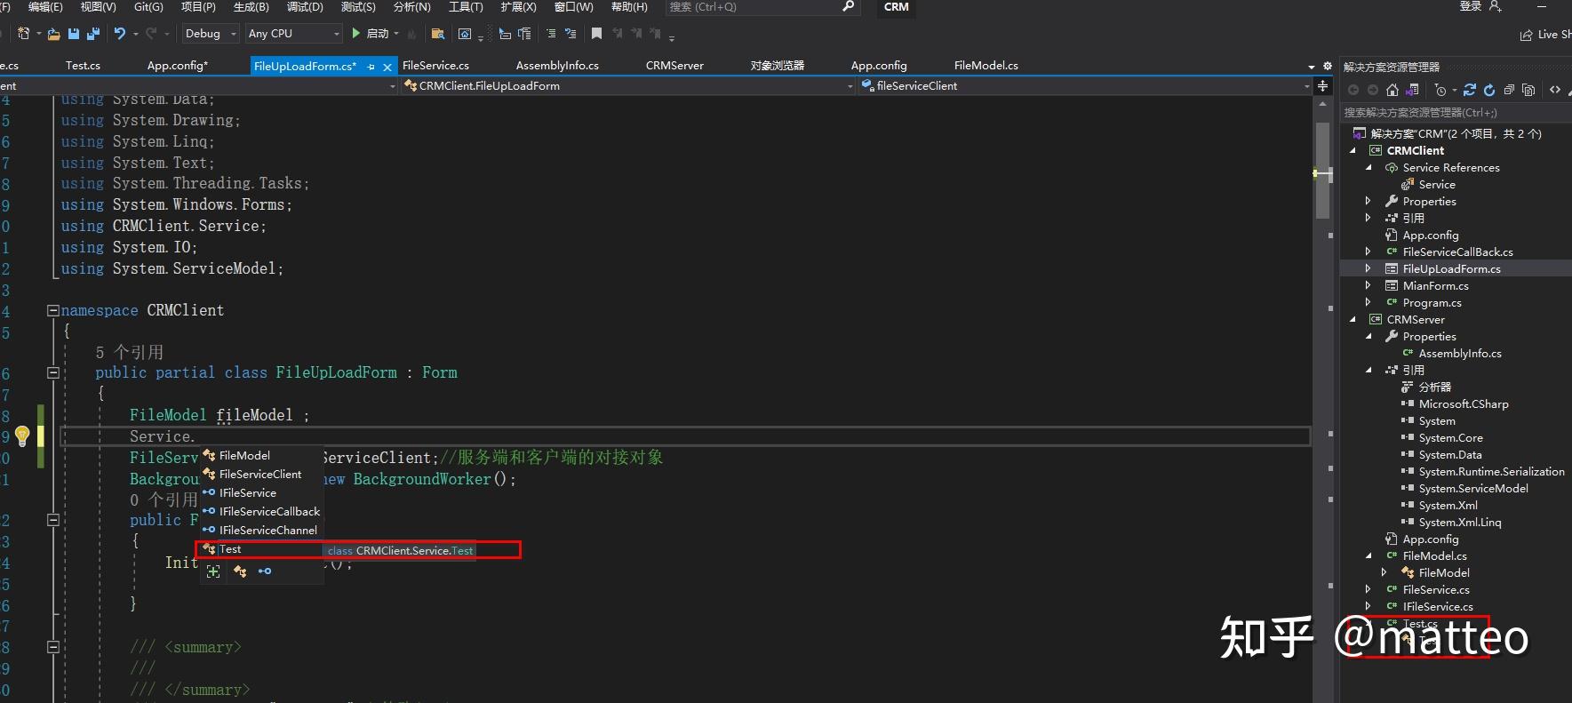Select FileServiceClient in IntelliSense list
Screen dimensions: 1572x703
262,475
